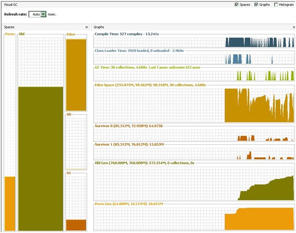Click the Class Loader Time graph
This screenshot has width=296, height=233.
coord(194,59)
